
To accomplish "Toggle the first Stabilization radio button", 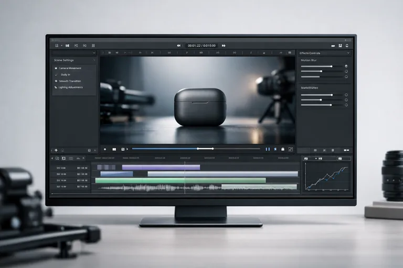I will (346, 95).
